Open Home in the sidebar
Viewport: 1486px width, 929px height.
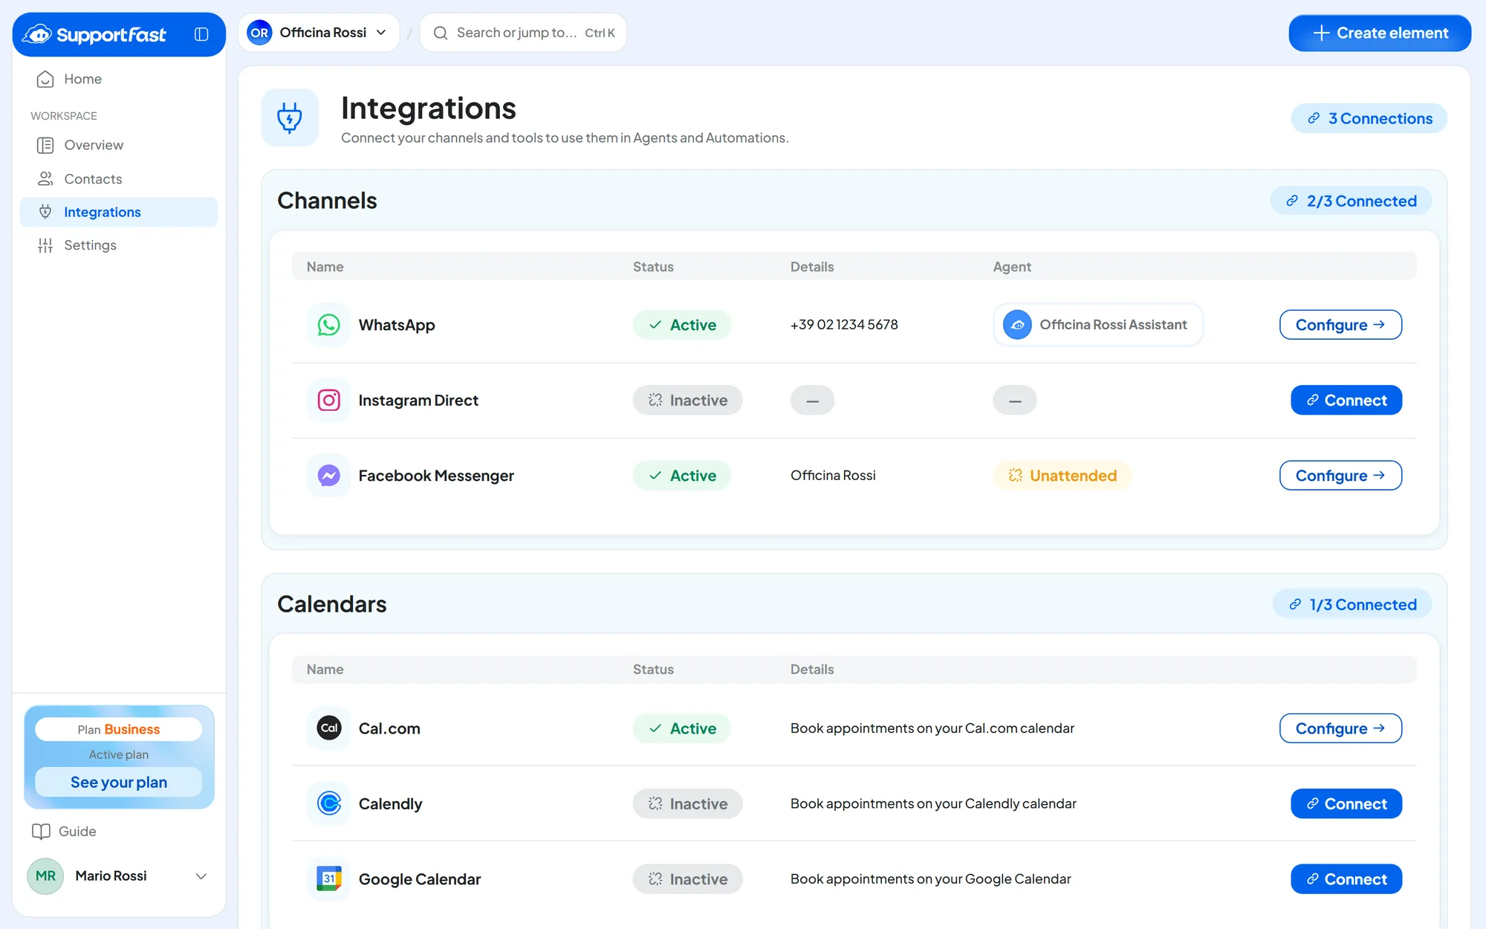[119, 79]
